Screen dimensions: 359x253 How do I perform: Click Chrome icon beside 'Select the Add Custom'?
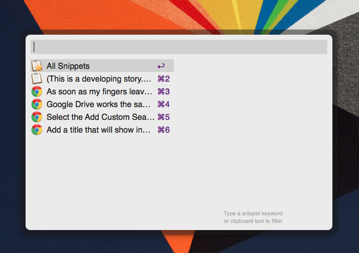pos(37,117)
